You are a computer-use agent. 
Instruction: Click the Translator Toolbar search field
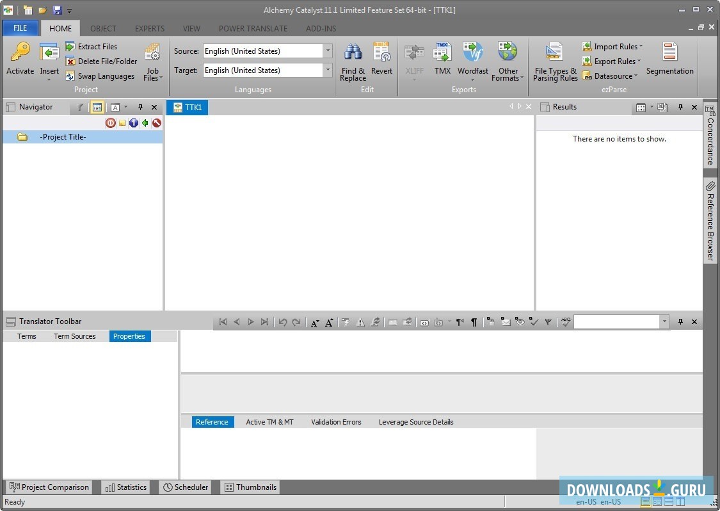617,321
